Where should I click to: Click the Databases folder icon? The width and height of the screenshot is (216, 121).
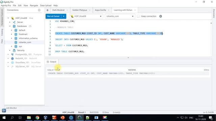(14, 26)
